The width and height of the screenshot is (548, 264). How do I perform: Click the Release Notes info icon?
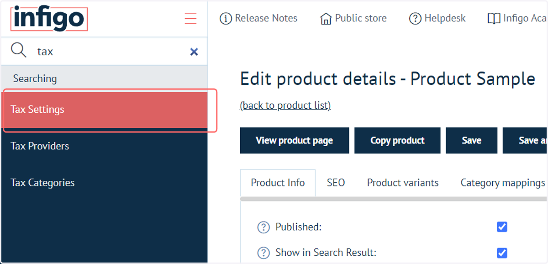coord(226,19)
